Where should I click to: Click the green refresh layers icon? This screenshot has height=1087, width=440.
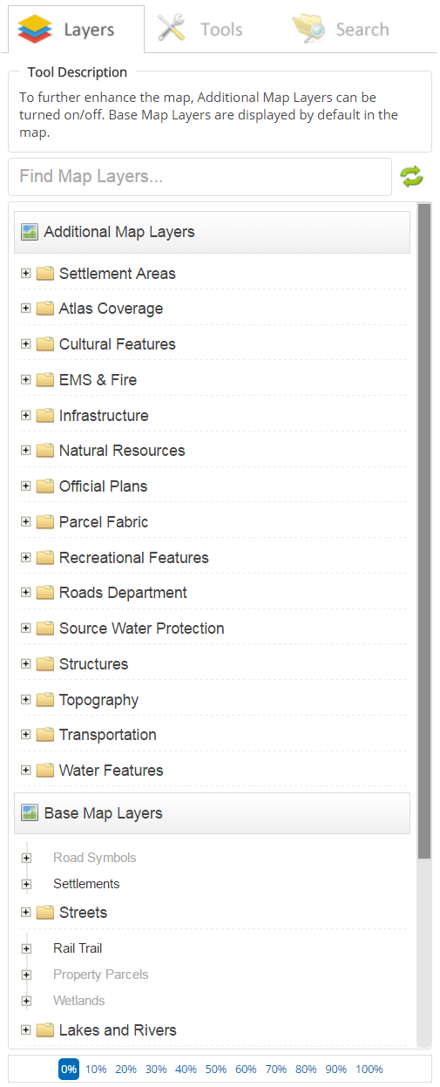411,177
